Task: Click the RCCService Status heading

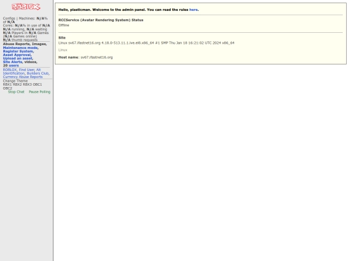Action: (x=101, y=20)
